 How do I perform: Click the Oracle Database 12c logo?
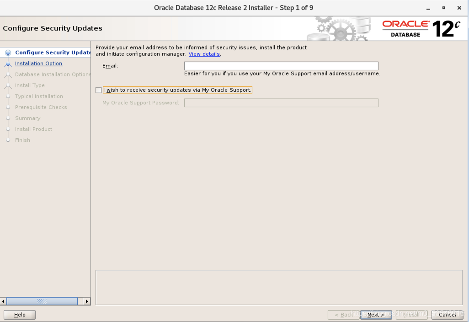click(421, 29)
